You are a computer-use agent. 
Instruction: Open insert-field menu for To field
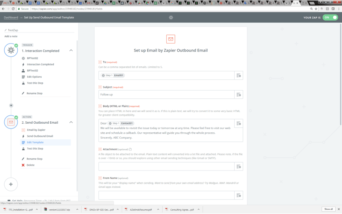pyautogui.click(x=239, y=75)
